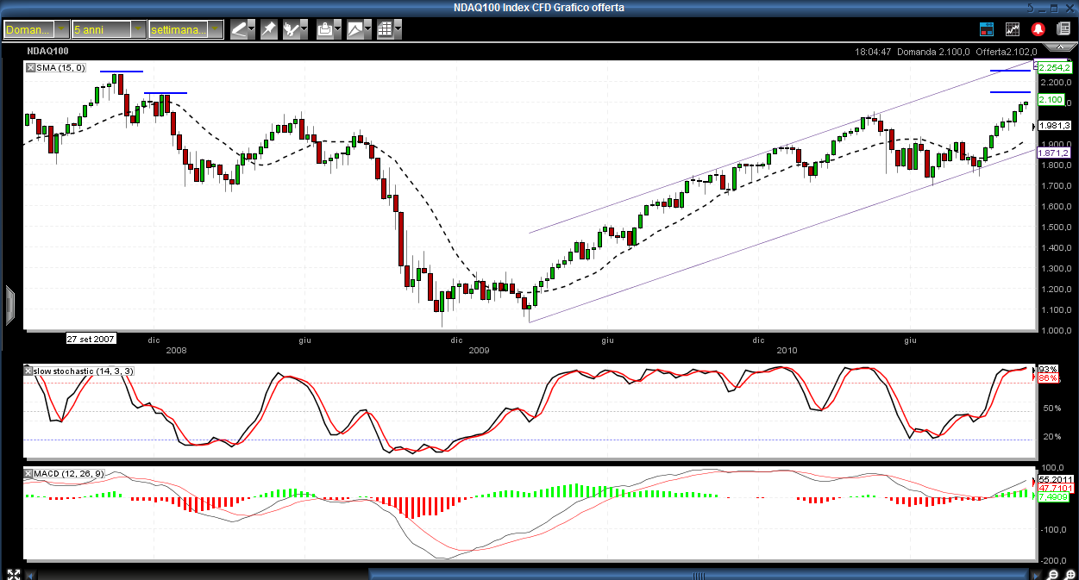Close the slow stochastic indicator panel
Screen dimensions: 1079x580
pyautogui.click(x=29, y=371)
